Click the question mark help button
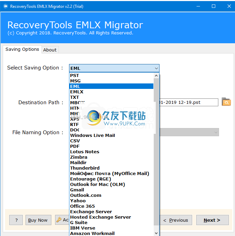 16,220
